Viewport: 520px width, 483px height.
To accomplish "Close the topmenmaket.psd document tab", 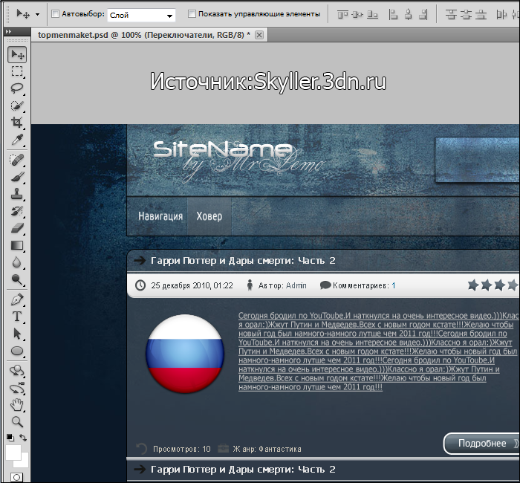I will point(259,35).
